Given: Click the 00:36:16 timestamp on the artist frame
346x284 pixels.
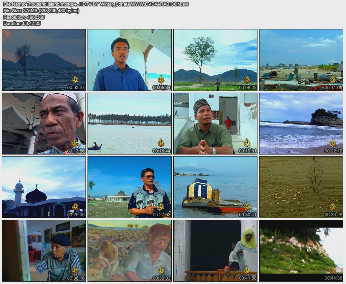Looking at the screenshot, I should click(76, 278).
